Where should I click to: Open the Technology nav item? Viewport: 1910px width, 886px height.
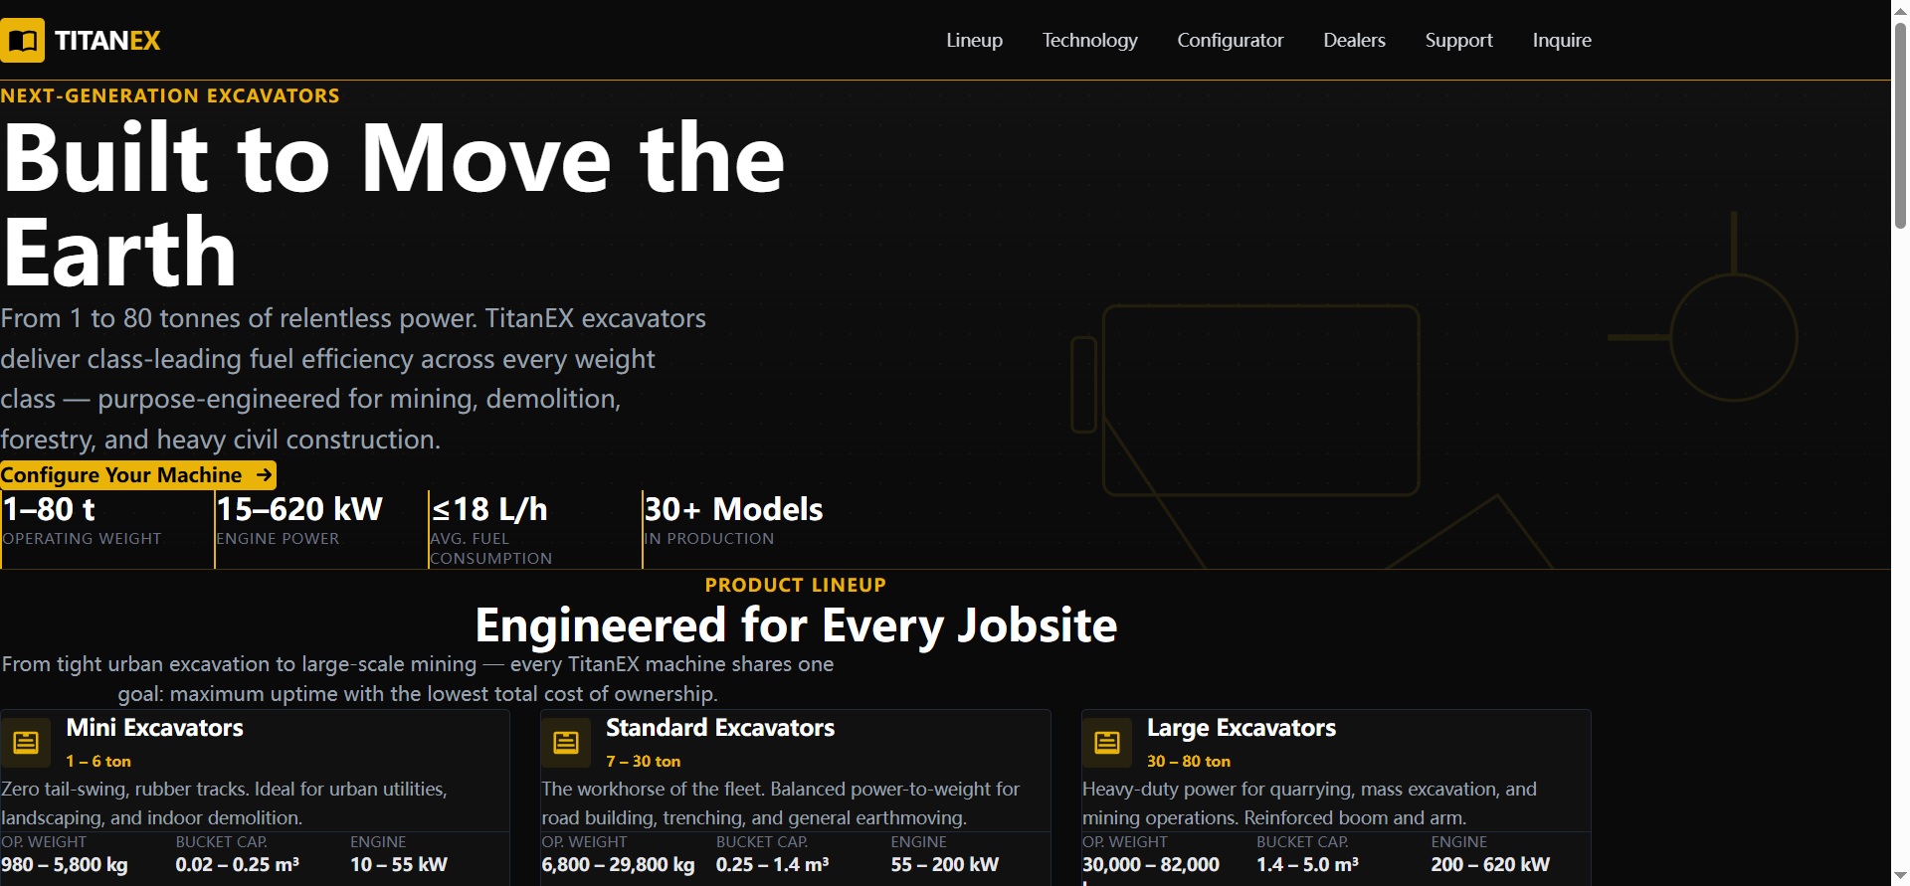pyautogui.click(x=1089, y=40)
